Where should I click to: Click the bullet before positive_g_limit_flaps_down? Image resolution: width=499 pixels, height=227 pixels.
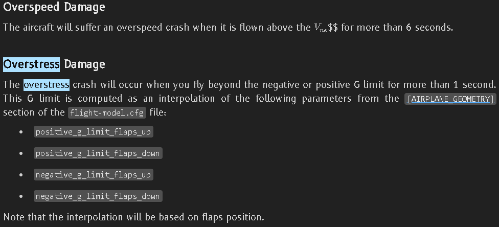pos(20,153)
